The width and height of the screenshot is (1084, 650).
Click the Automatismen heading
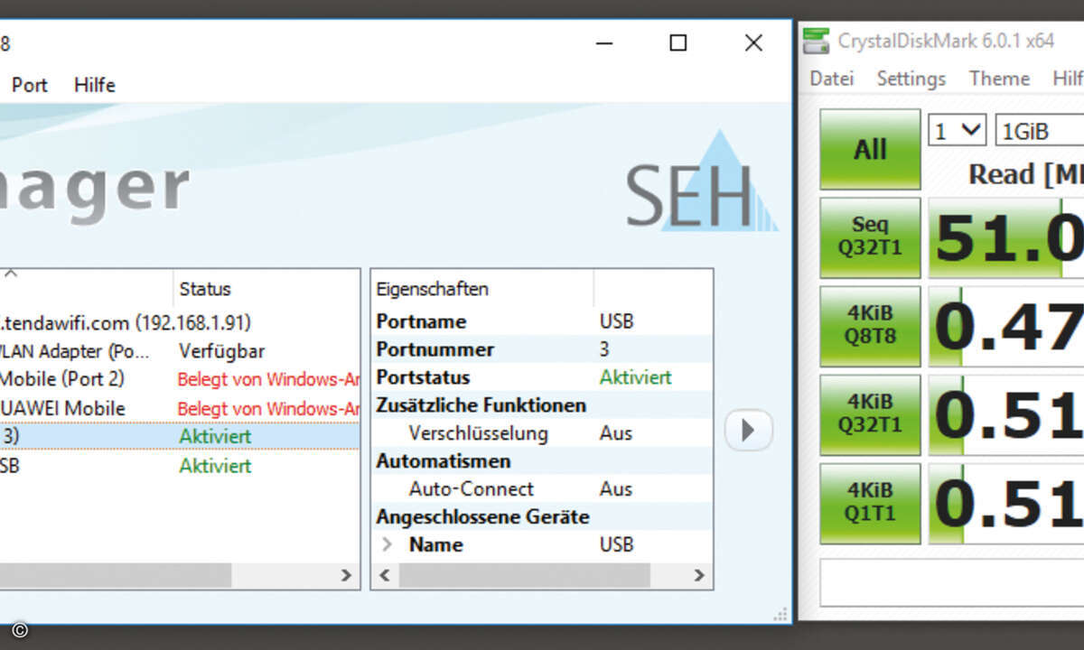pos(444,461)
